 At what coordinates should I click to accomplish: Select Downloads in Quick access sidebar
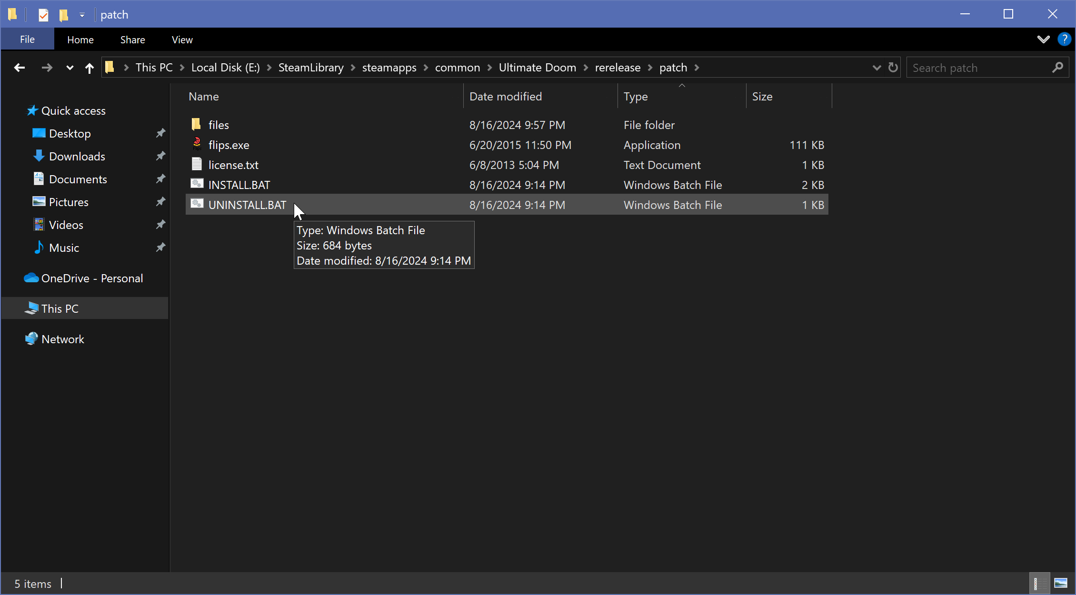click(77, 157)
